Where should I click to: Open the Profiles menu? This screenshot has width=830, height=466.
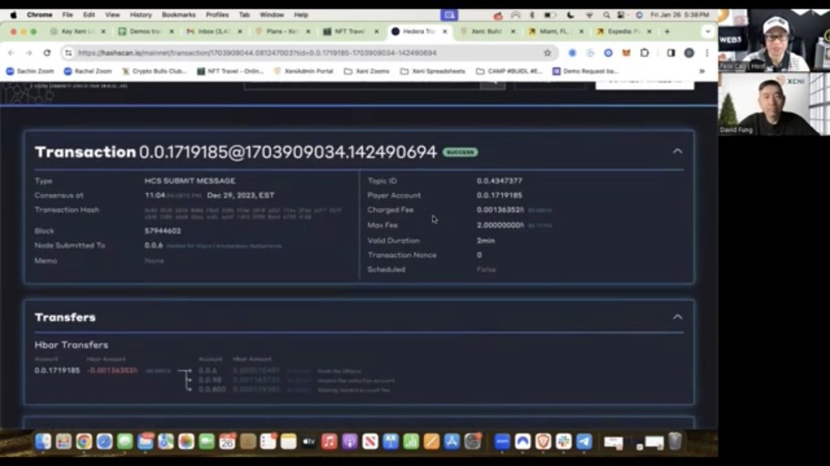coord(216,14)
